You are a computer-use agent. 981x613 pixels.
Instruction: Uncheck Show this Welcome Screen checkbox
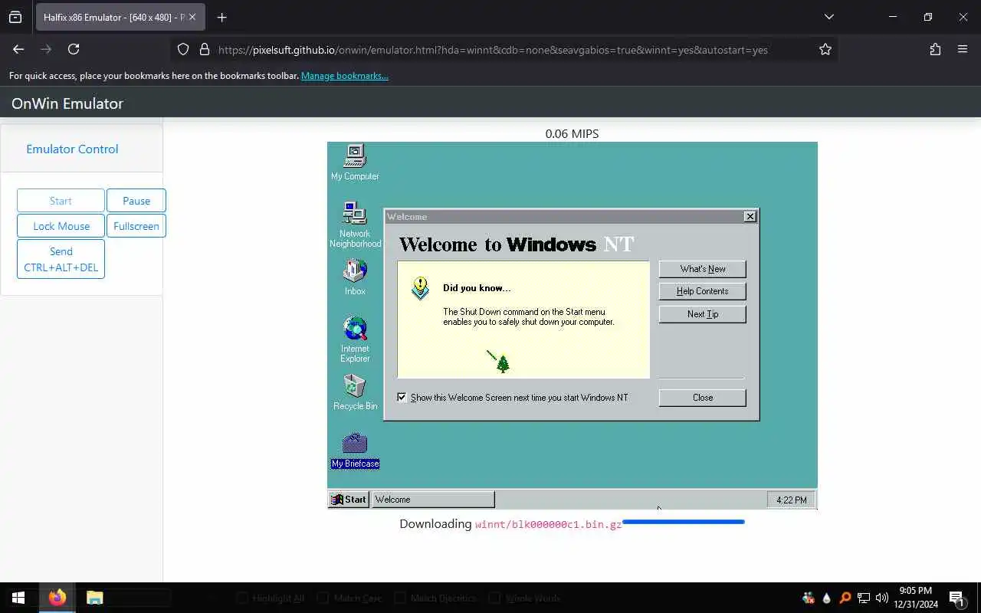pos(402,398)
